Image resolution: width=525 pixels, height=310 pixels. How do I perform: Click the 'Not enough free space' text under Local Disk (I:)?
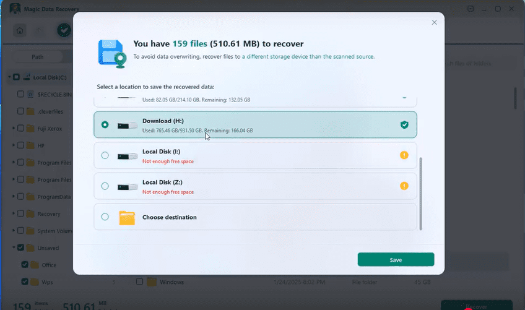click(x=168, y=161)
